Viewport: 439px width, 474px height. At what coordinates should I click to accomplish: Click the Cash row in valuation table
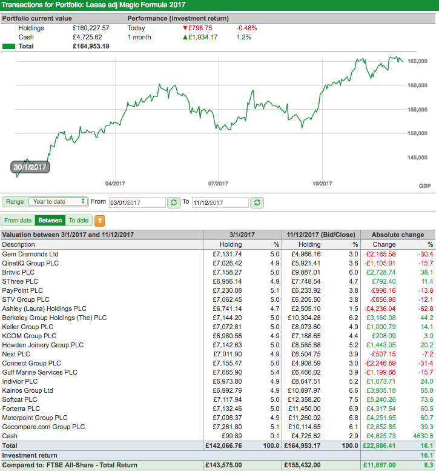tap(218, 436)
